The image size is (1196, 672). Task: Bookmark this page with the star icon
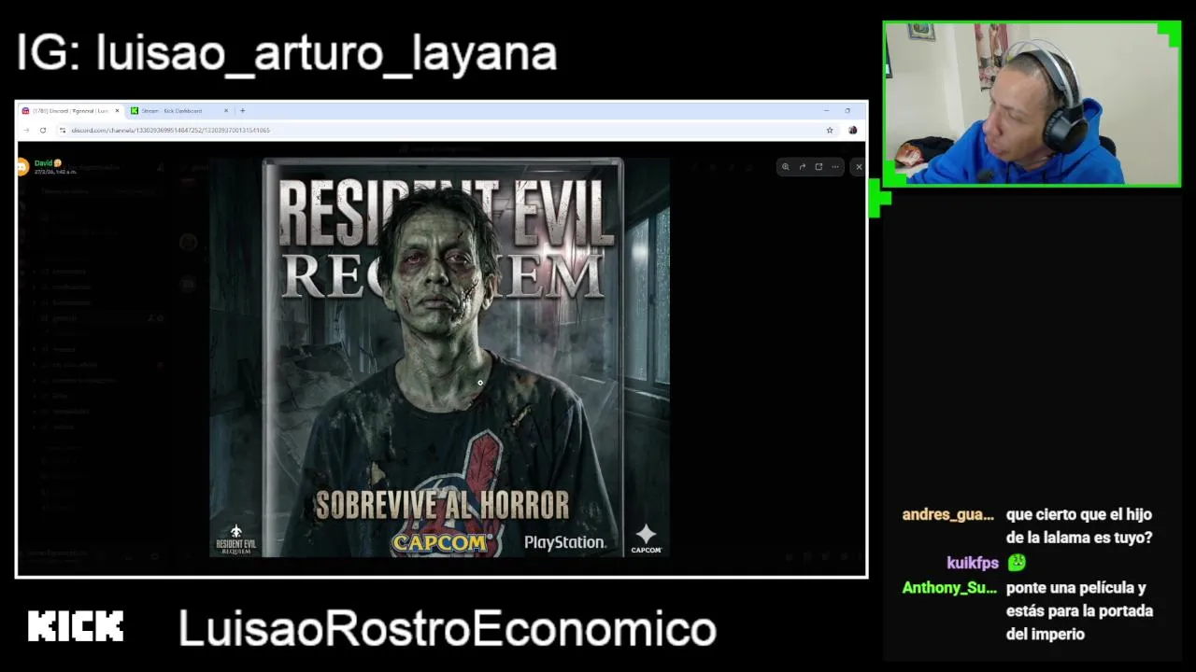tap(829, 130)
